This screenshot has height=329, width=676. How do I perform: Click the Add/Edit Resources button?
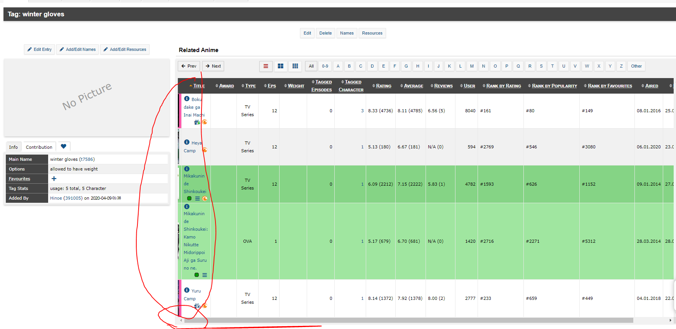[x=125, y=49]
